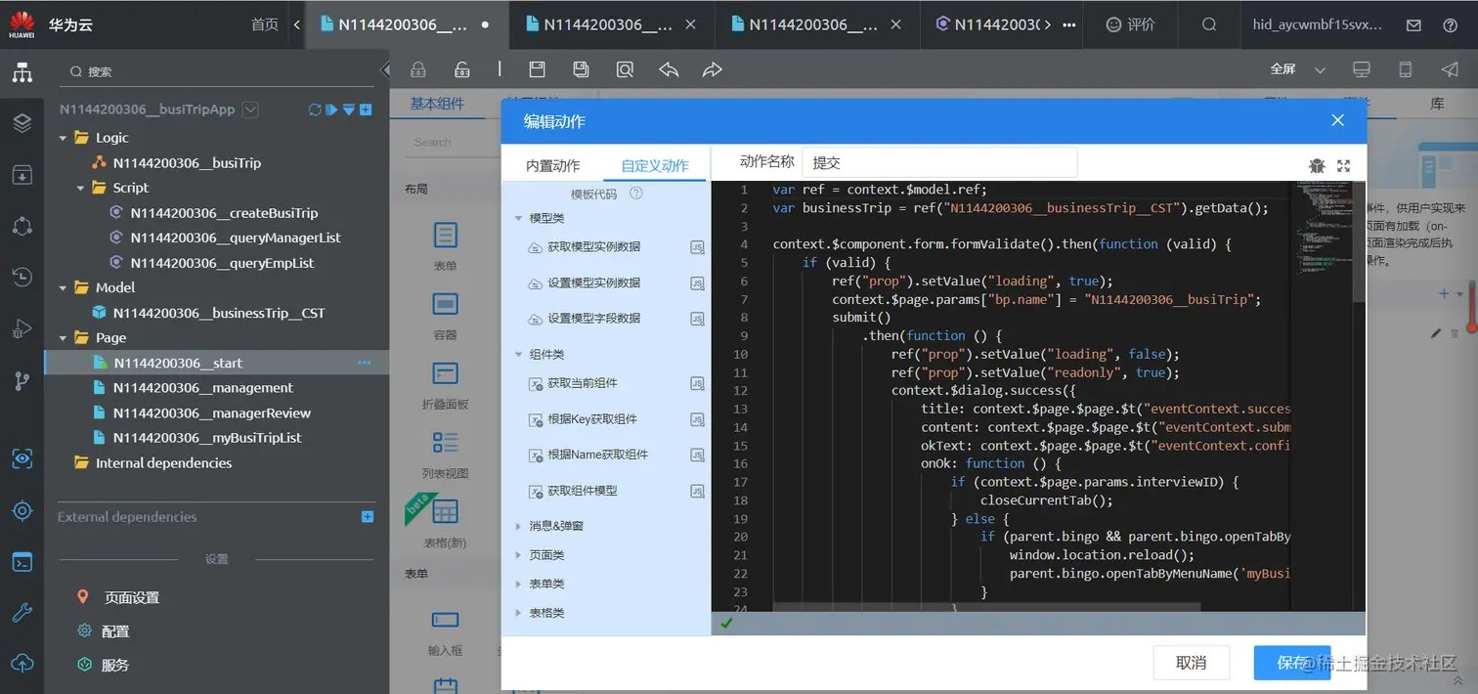1478x694 pixels.
Task: Refresh the busiTripApp application tree
Action: coord(315,109)
